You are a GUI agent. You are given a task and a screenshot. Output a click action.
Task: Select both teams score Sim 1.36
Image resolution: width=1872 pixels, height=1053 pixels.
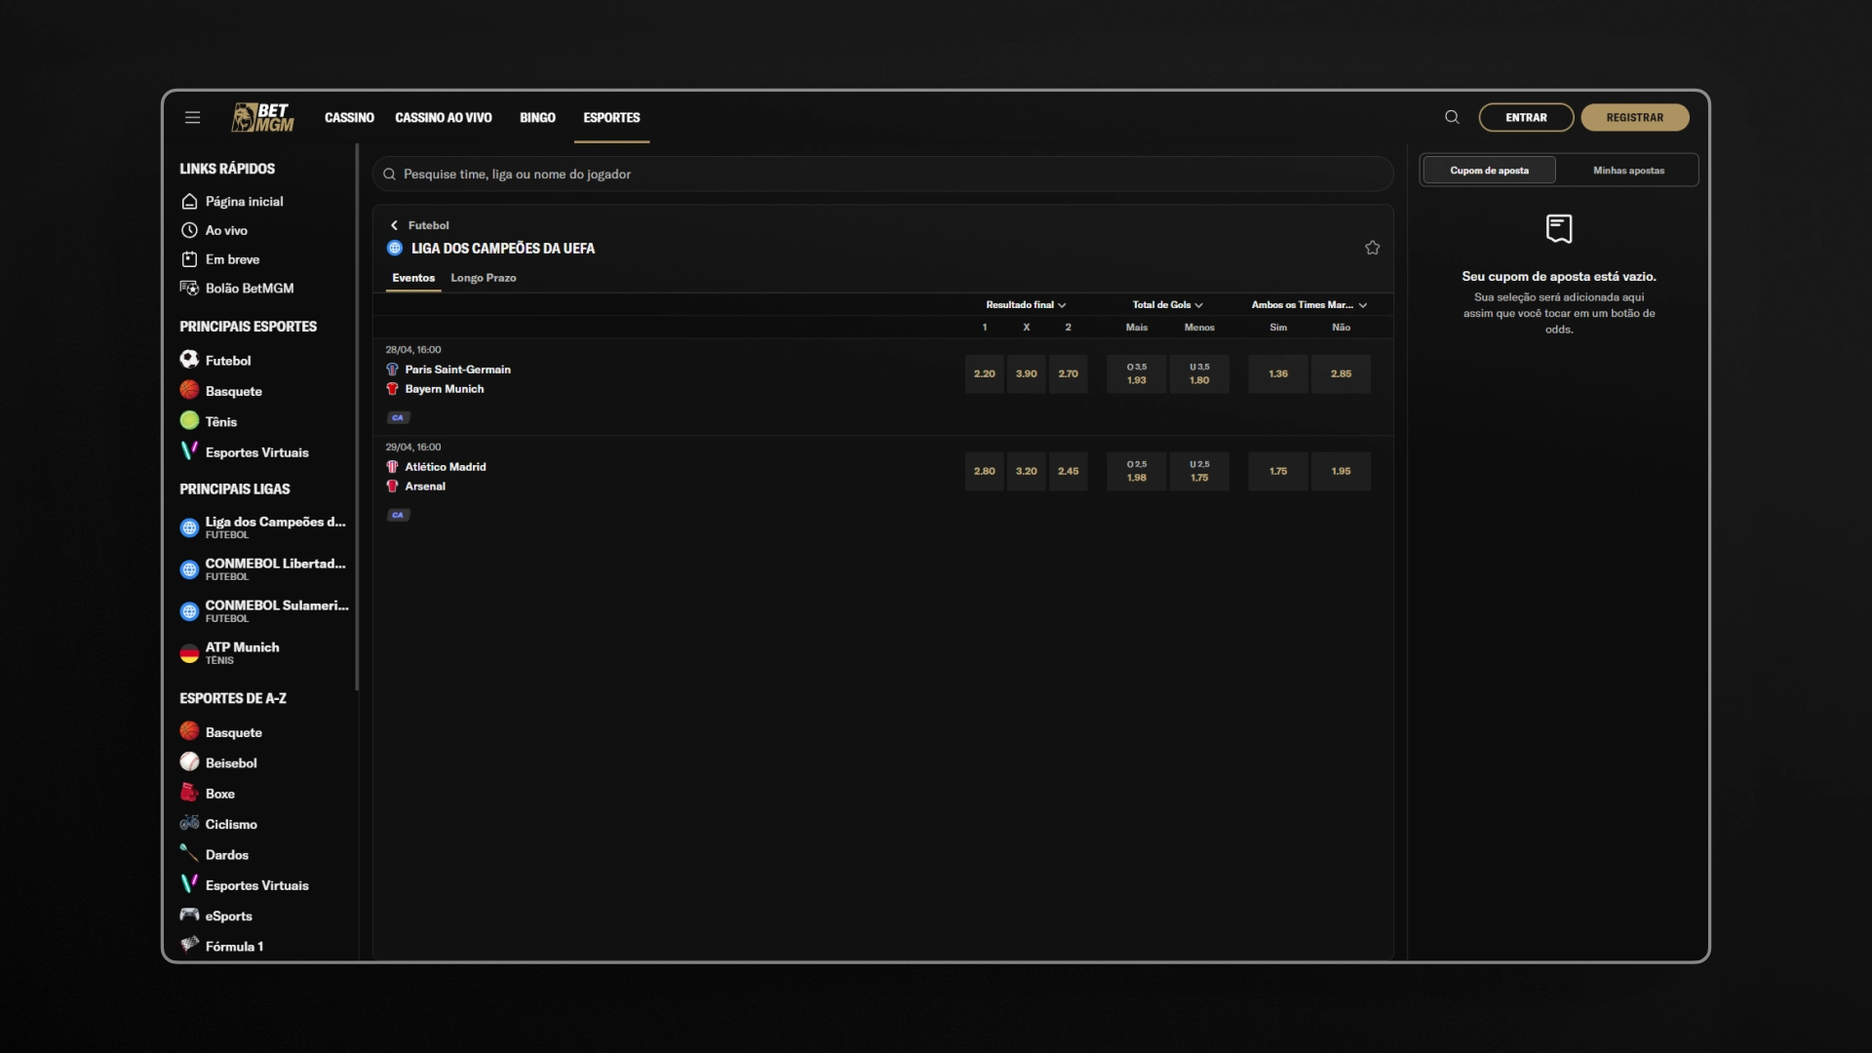[1278, 374]
